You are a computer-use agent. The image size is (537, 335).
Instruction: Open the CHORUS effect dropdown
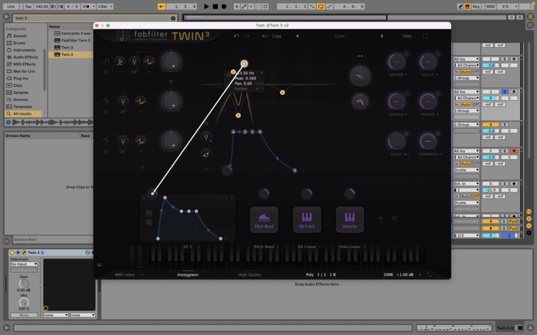[398, 115]
